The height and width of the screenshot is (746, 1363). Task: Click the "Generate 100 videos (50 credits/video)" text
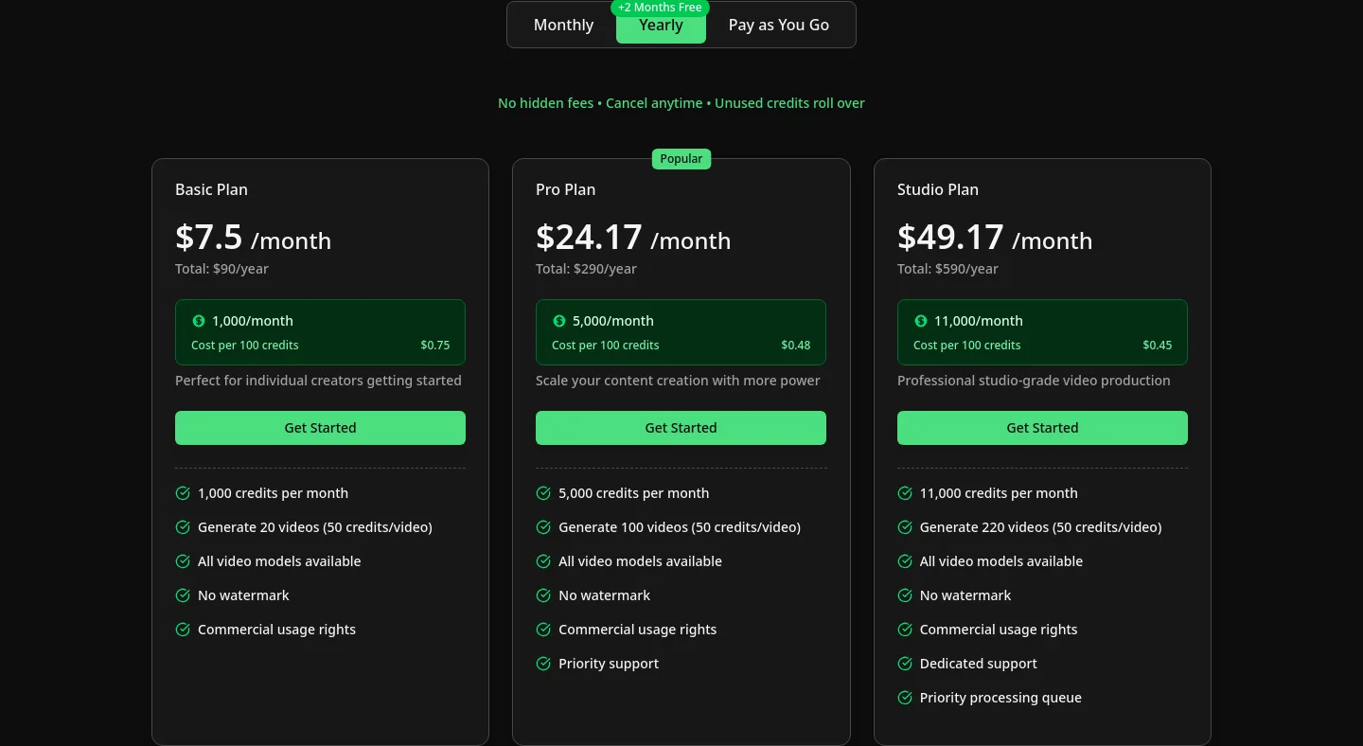[680, 527]
